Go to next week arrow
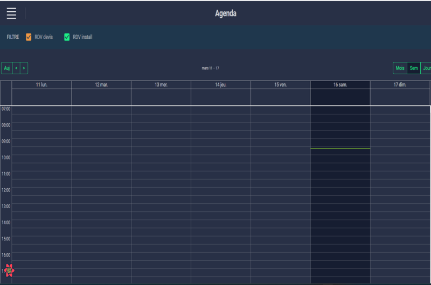The height and width of the screenshot is (285, 431). tap(24, 68)
